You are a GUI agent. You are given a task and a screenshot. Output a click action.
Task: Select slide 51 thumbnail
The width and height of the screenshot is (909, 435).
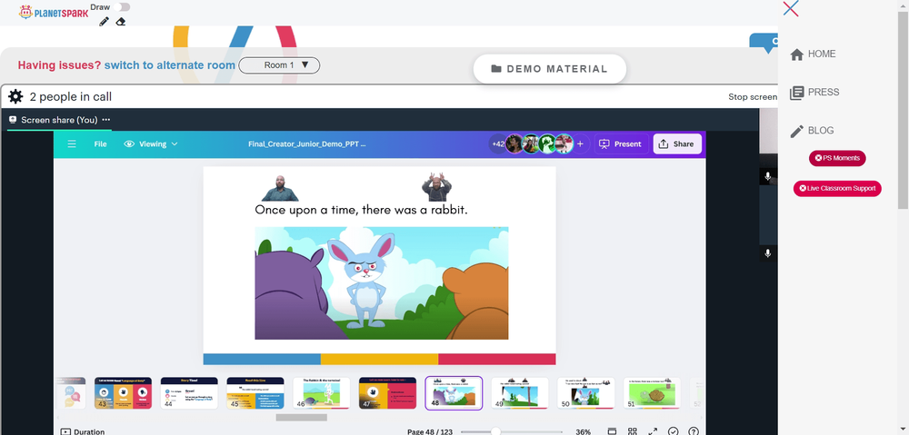652,392
